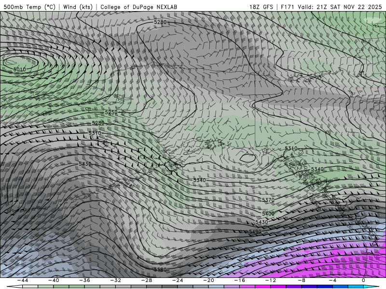Click the 5010 contour label at the low center
This screenshot has height=289, width=386.
click(x=19, y=69)
